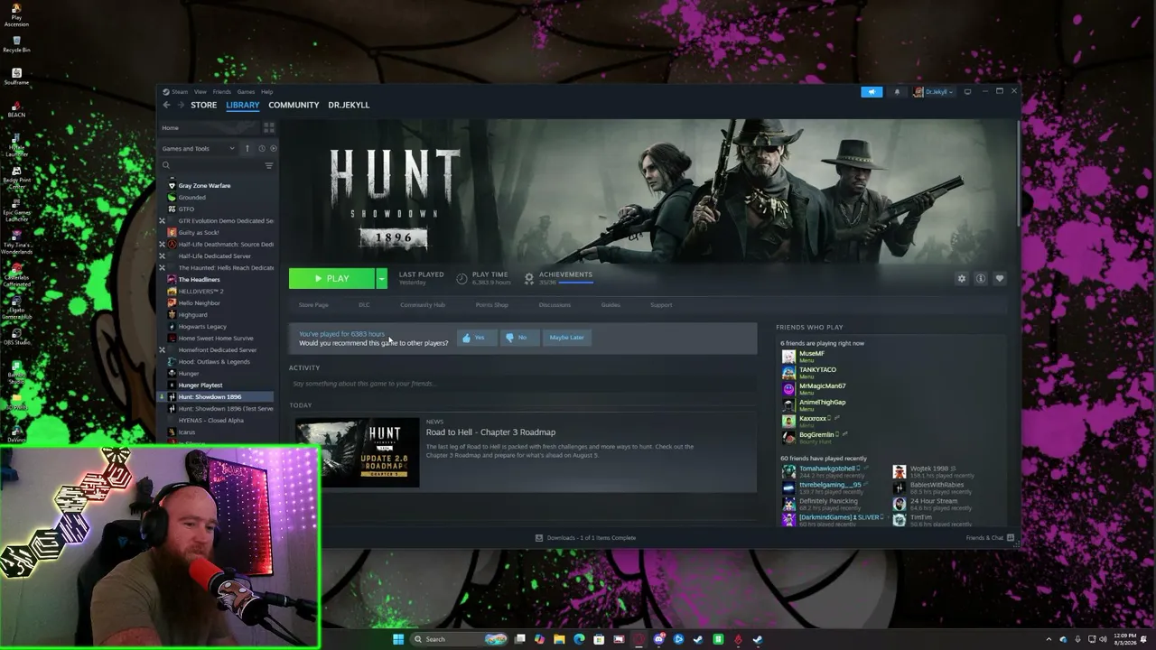Open Steam notifications bell
The width and height of the screenshot is (1156, 650).
tap(897, 91)
